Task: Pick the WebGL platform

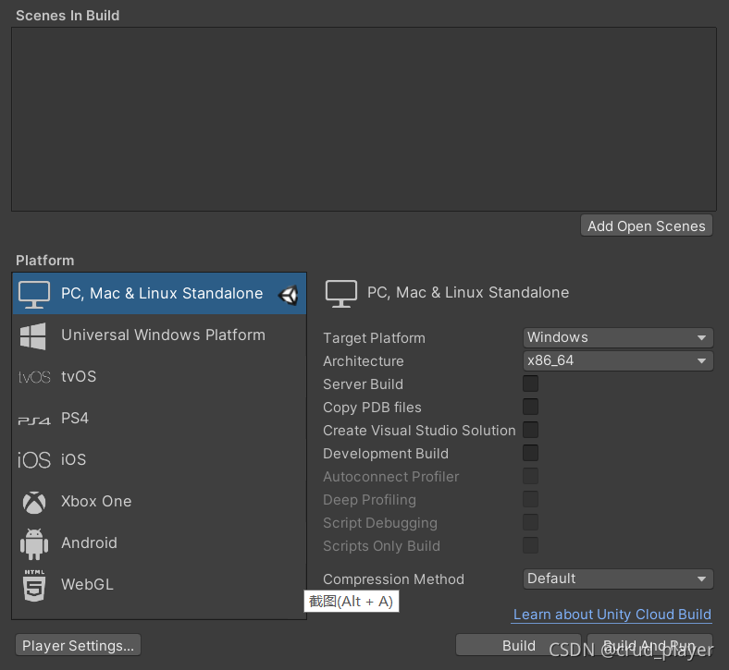Action: tap(159, 585)
